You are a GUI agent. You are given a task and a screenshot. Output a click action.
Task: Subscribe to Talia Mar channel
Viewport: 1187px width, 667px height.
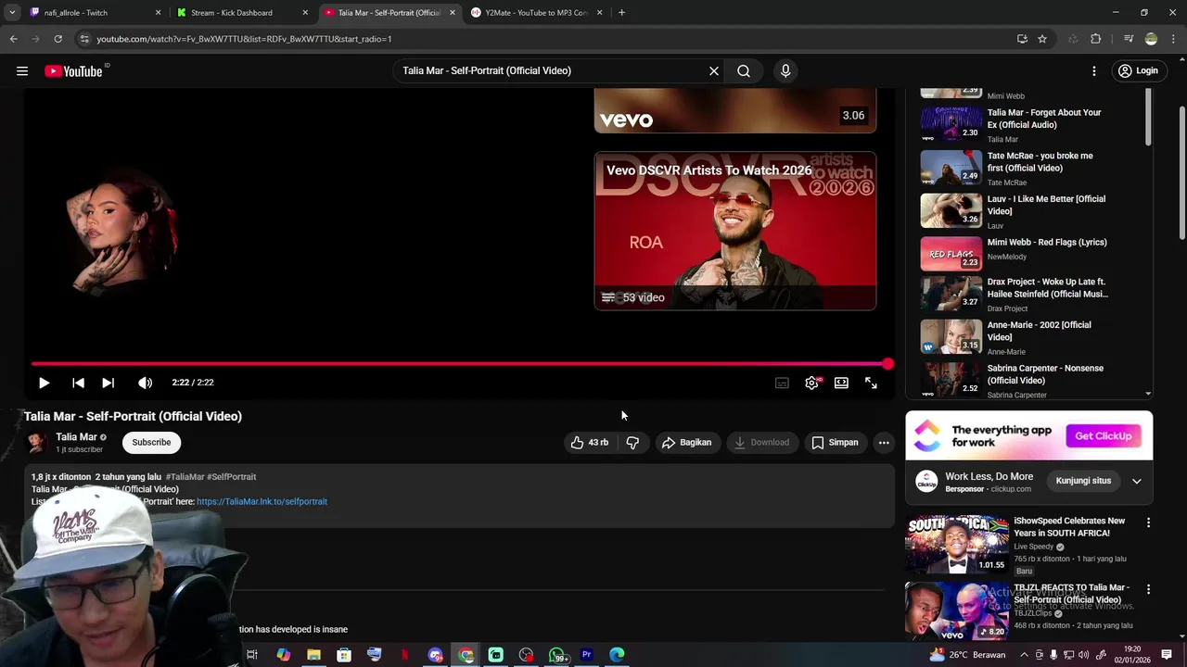151,443
